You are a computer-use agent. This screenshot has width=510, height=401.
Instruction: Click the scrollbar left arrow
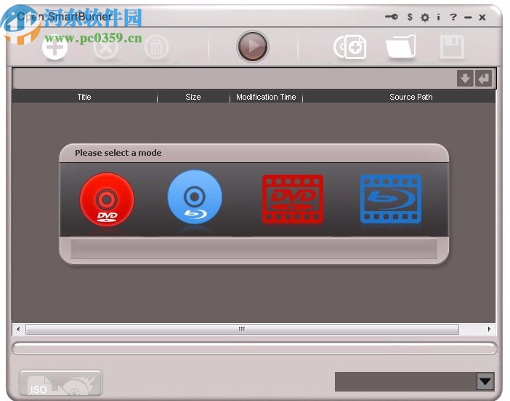[18, 329]
